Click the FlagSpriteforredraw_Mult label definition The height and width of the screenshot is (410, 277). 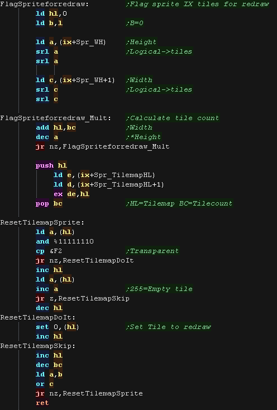pyautogui.click(x=55, y=118)
